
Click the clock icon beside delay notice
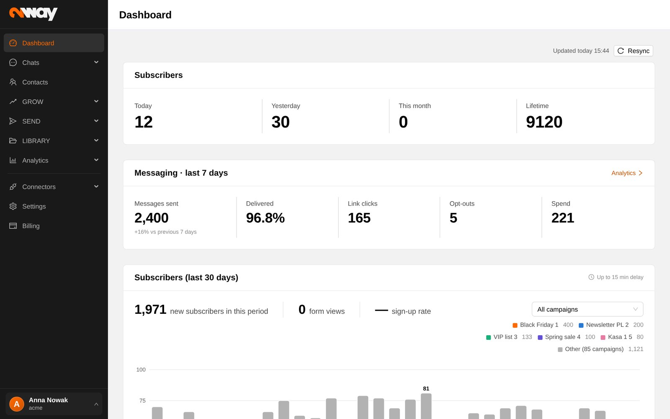(591, 277)
